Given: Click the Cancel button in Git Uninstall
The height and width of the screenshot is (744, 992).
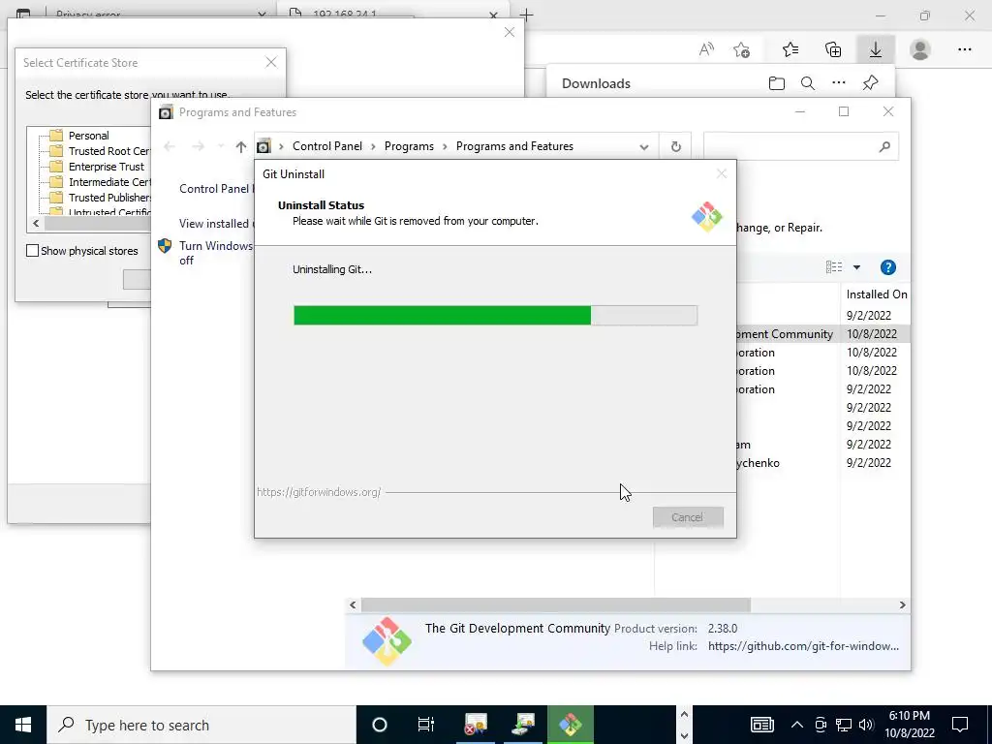Looking at the screenshot, I should tap(688, 517).
